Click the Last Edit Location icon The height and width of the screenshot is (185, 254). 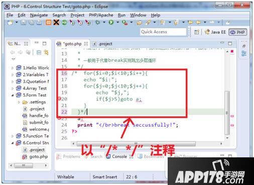pyautogui.click(x=191, y=22)
